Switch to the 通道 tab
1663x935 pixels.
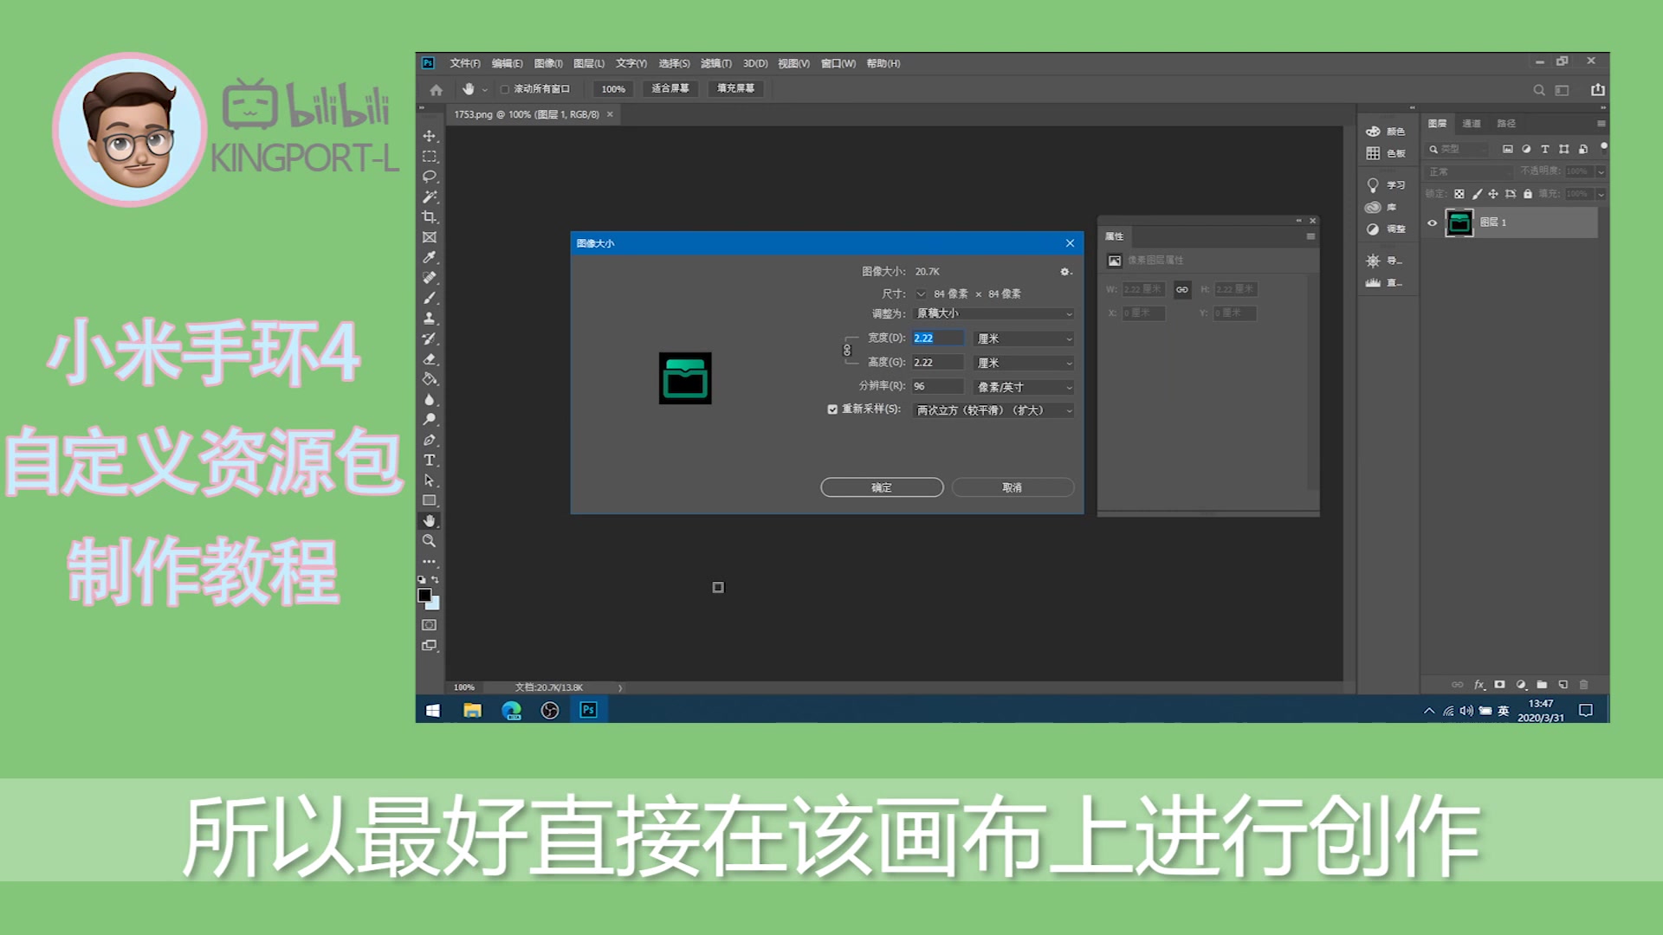click(x=1471, y=124)
